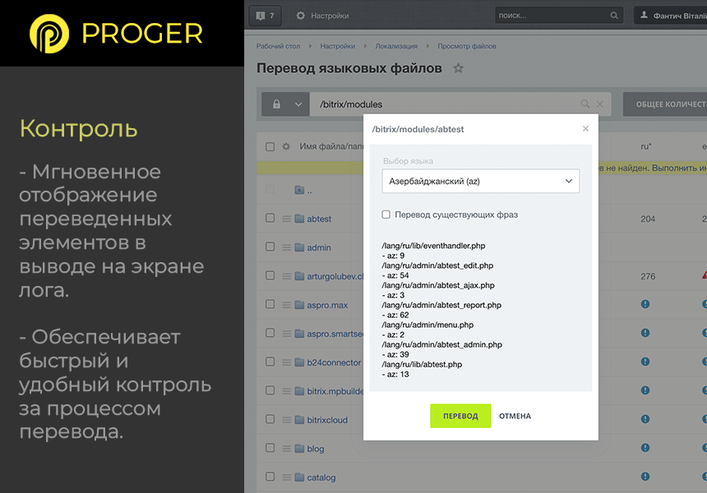Screen dimensions: 707x493
Task: Go to Локализация breadcrumb
Action: pyautogui.click(x=396, y=47)
